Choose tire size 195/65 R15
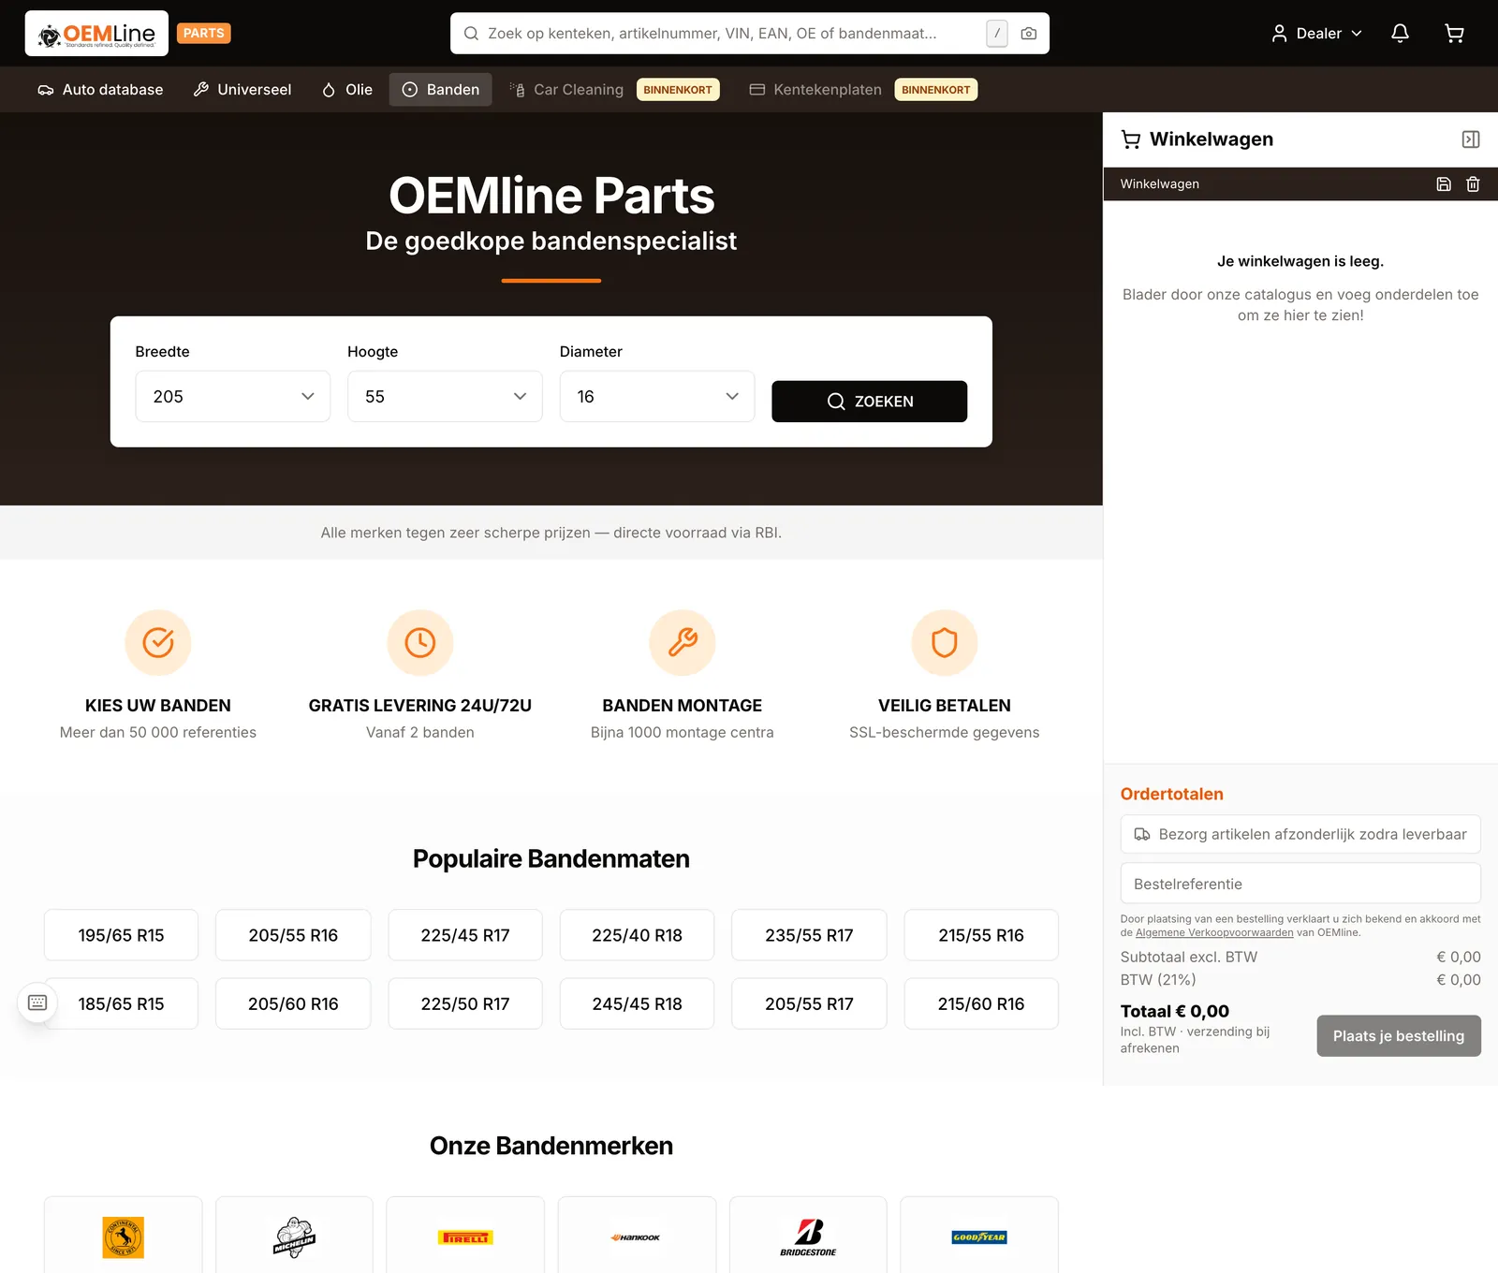1498x1273 pixels. [122, 935]
